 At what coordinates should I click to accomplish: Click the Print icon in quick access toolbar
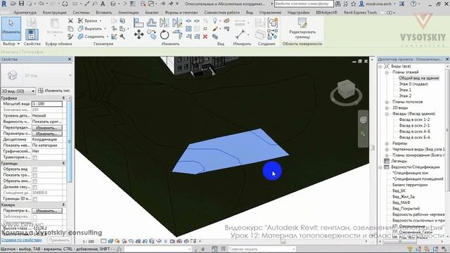pyautogui.click(x=65, y=4)
